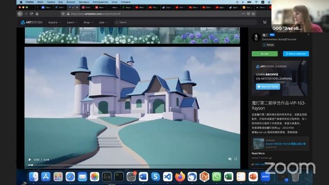This screenshot has height=185, width=329.
Task: Click the video progress bar
Action: point(132,165)
